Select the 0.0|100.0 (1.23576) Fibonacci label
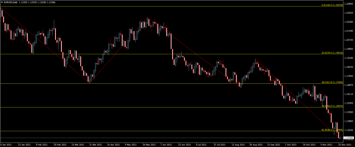The width and height of the screenshot is (355, 147). [x=332, y=5]
